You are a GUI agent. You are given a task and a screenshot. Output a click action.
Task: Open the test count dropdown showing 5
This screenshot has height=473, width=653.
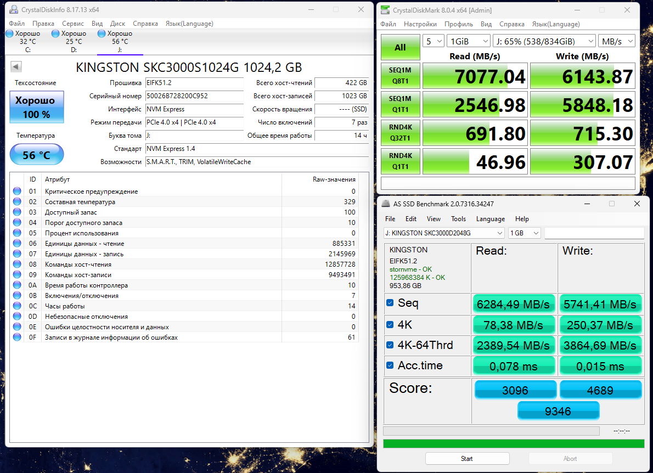434,41
